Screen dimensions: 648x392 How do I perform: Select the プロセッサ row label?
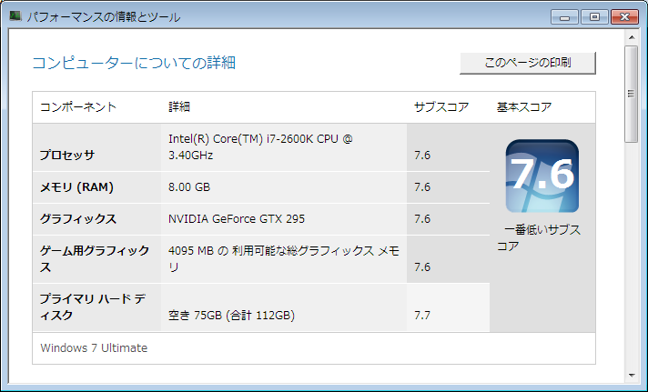pos(67,155)
